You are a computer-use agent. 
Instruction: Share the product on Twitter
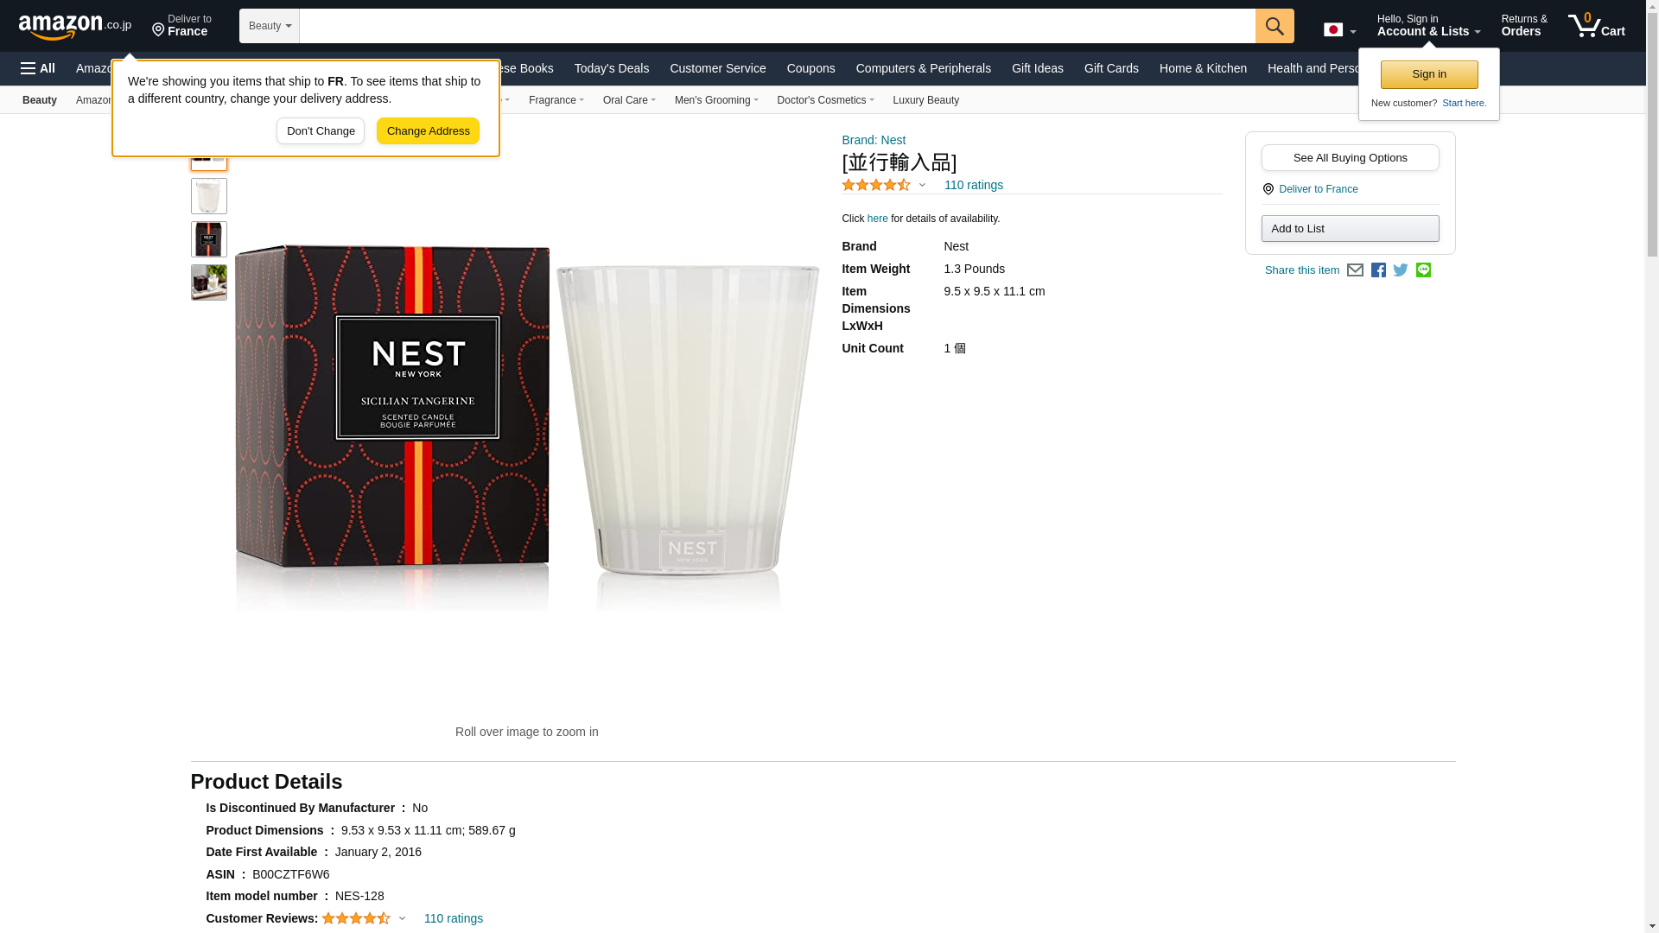coord(1401,270)
